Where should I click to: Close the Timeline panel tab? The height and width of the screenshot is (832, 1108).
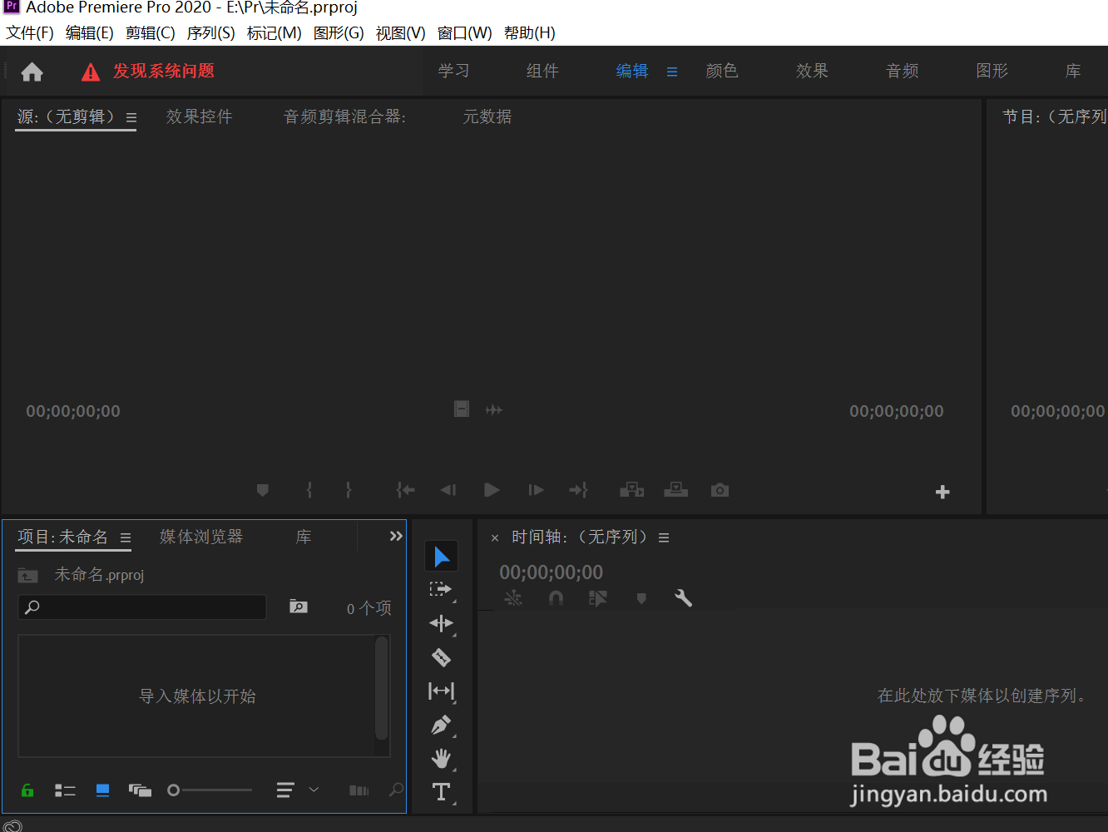click(x=495, y=538)
